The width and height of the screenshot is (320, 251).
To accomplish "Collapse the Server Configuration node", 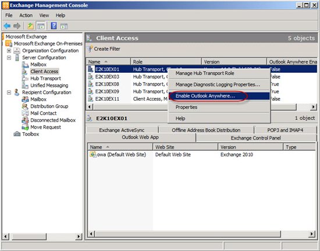I will click(x=9, y=58).
